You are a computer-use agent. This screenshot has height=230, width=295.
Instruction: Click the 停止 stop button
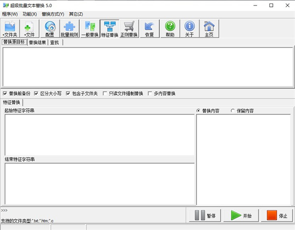click(x=277, y=215)
